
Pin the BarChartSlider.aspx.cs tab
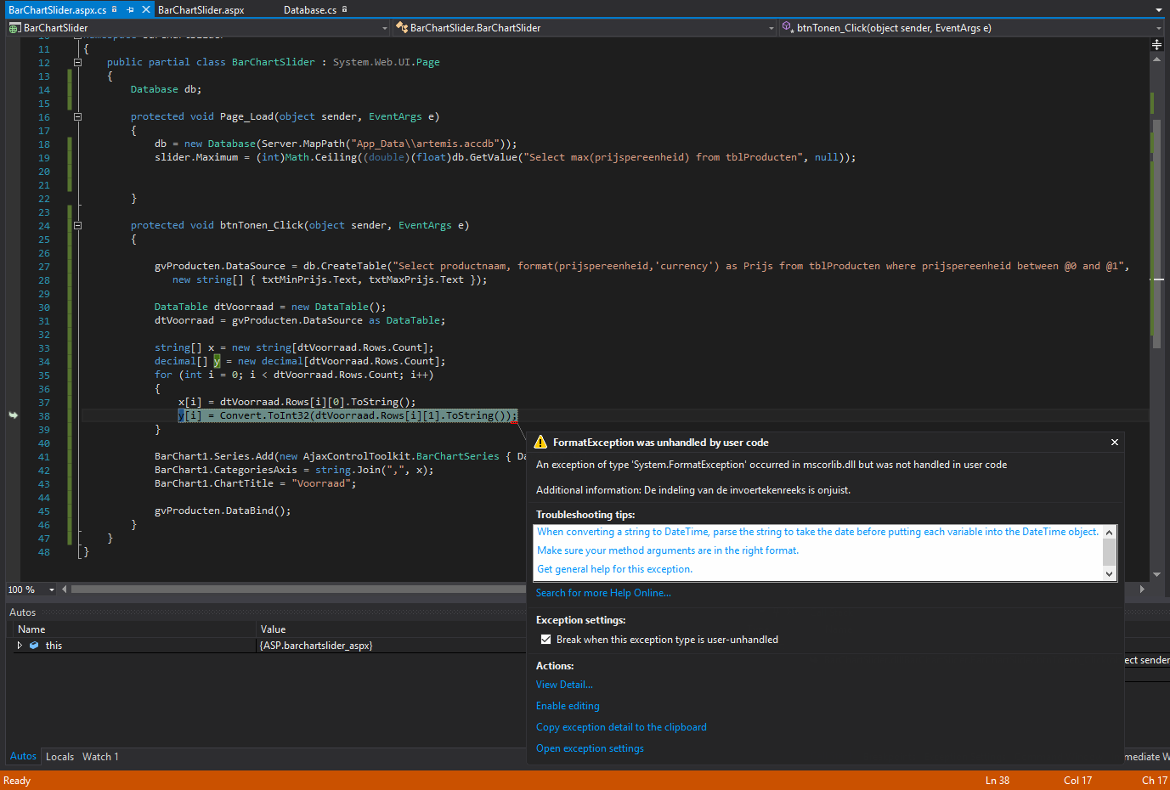pyautogui.click(x=130, y=10)
